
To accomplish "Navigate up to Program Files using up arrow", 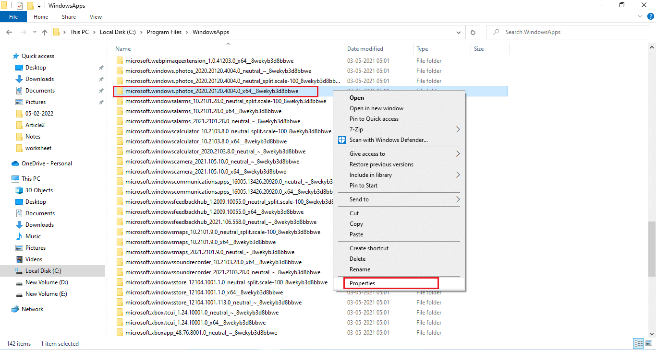I will pos(44,32).
